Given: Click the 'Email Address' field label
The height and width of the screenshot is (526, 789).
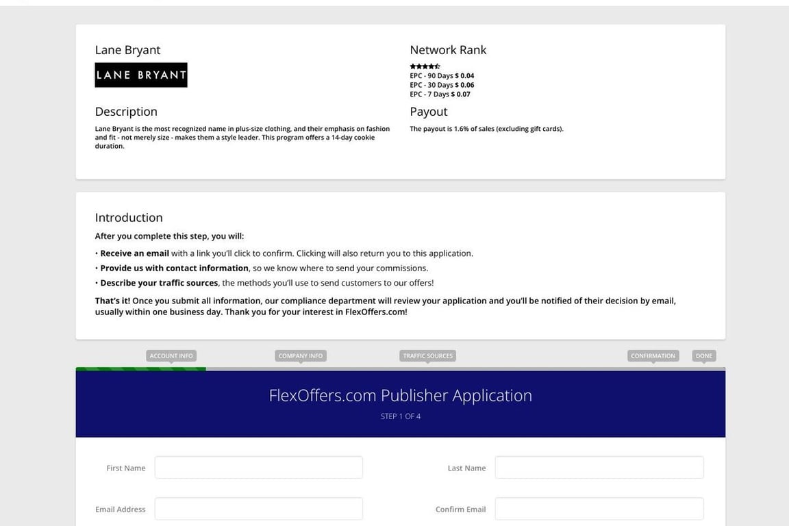Looking at the screenshot, I should click(x=121, y=510).
